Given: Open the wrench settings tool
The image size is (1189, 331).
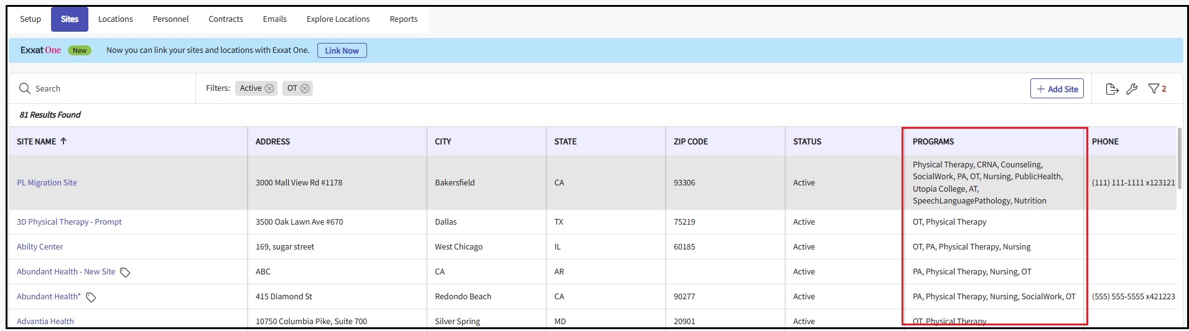Looking at the screenshot, I should click(x=1132, y=89).
